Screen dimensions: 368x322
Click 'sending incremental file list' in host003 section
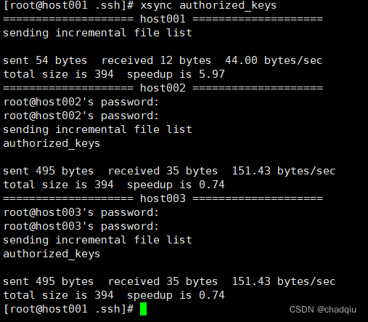[x=97, y=240]
